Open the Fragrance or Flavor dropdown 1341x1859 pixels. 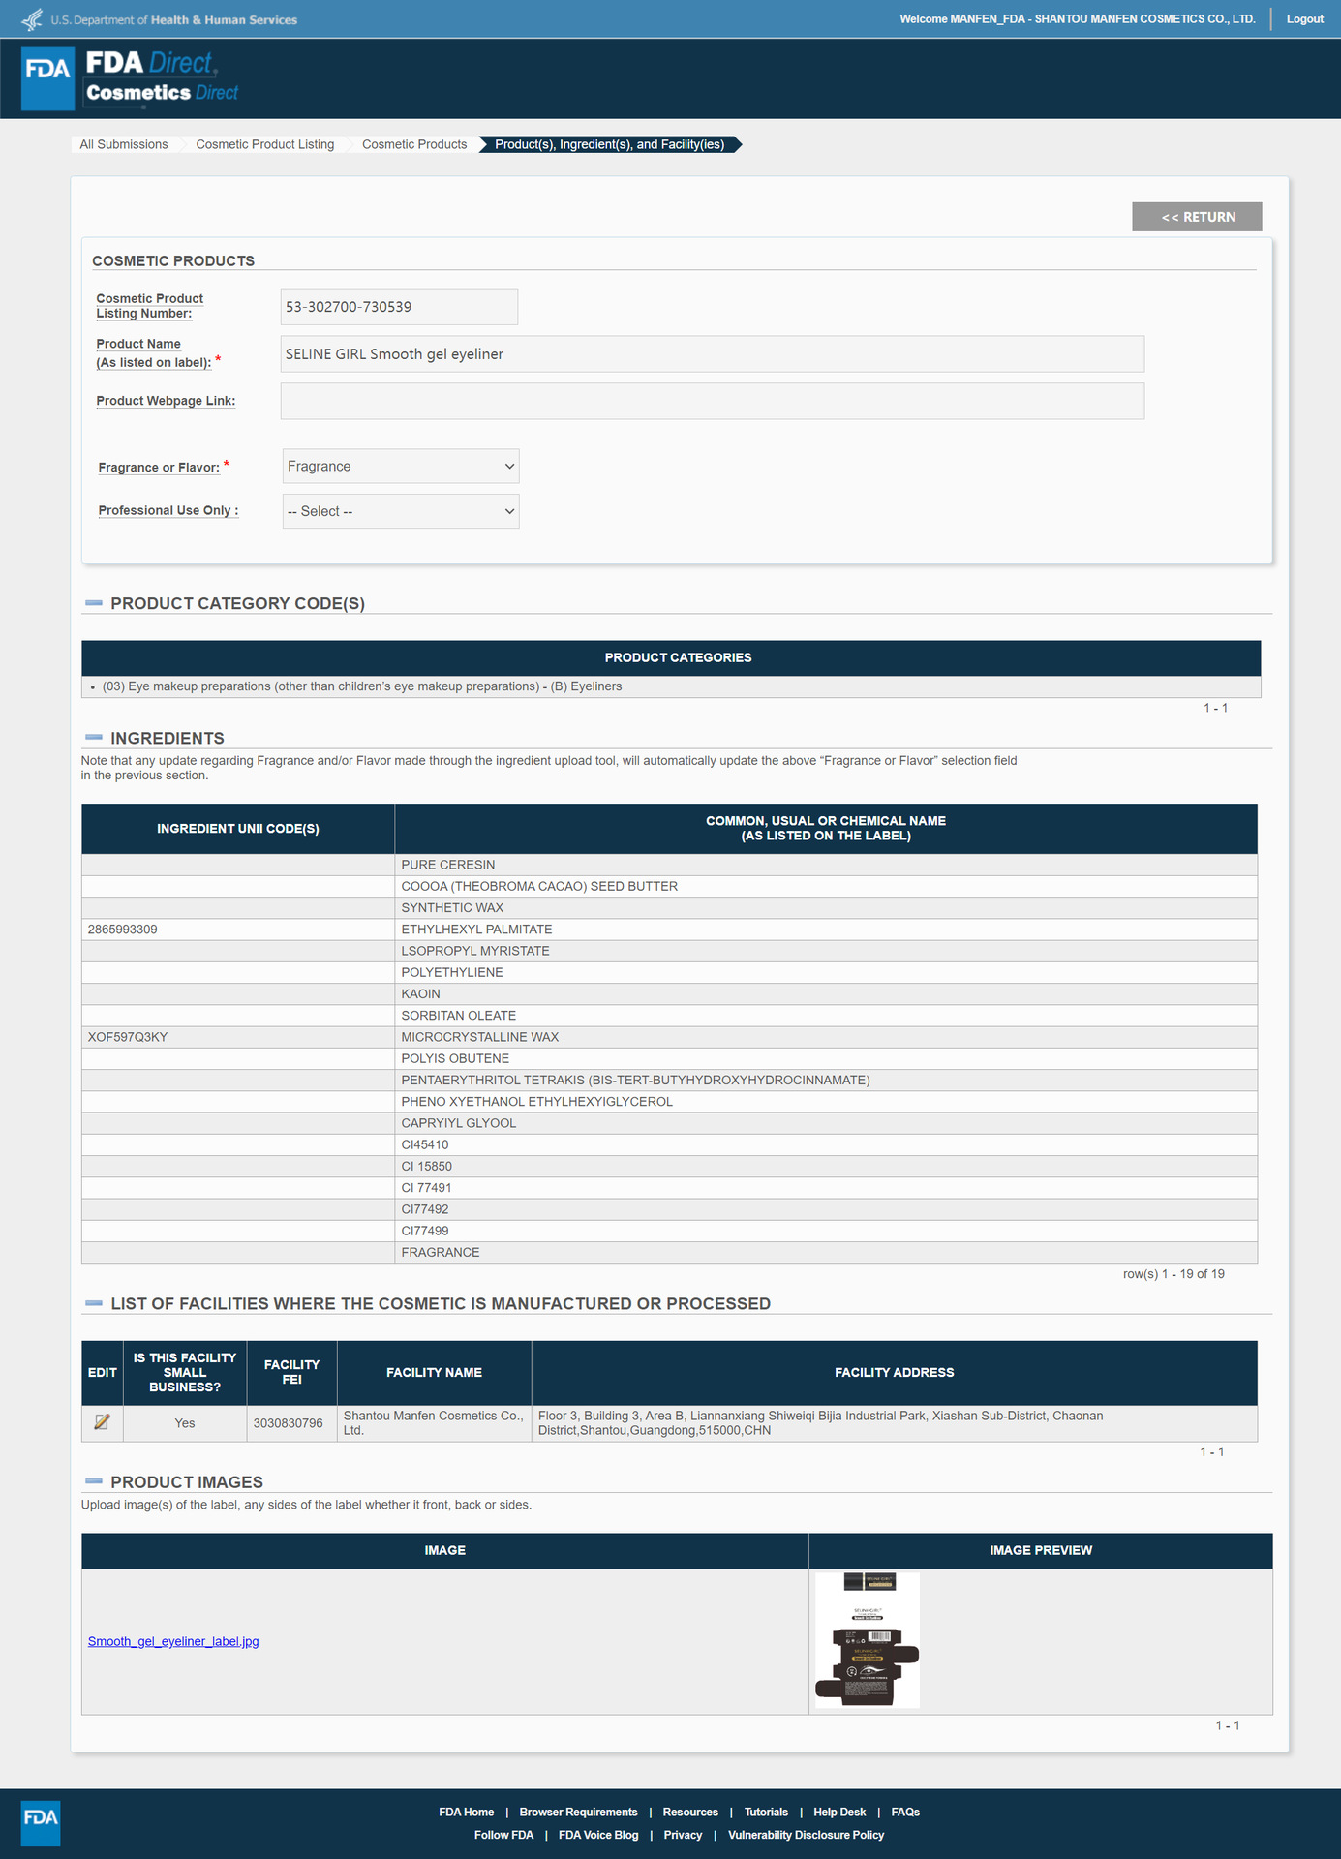401,467
